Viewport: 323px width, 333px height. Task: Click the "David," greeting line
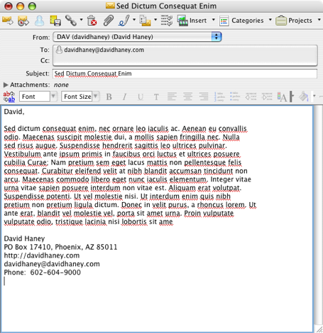14,112
